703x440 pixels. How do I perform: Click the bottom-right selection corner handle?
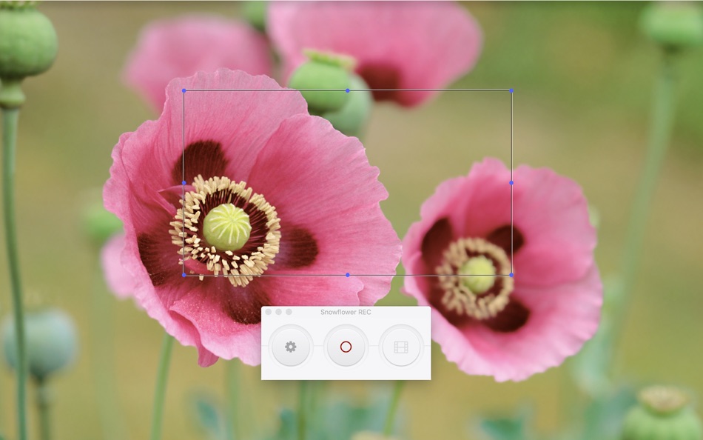511,275
